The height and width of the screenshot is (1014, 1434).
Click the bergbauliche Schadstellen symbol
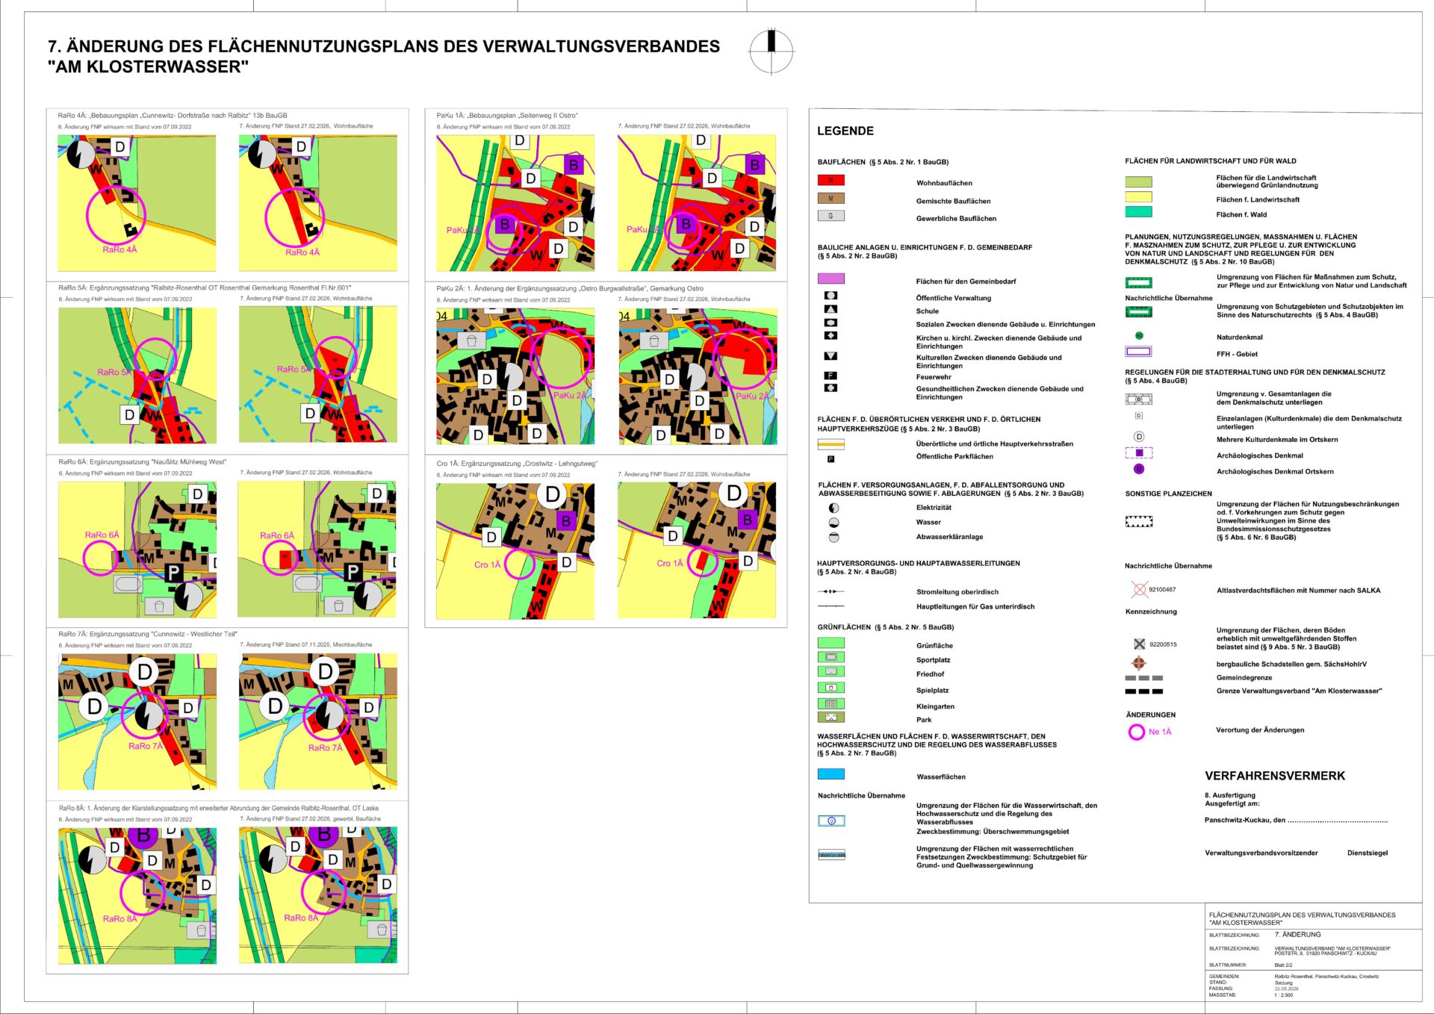(x=1139, y=662)
